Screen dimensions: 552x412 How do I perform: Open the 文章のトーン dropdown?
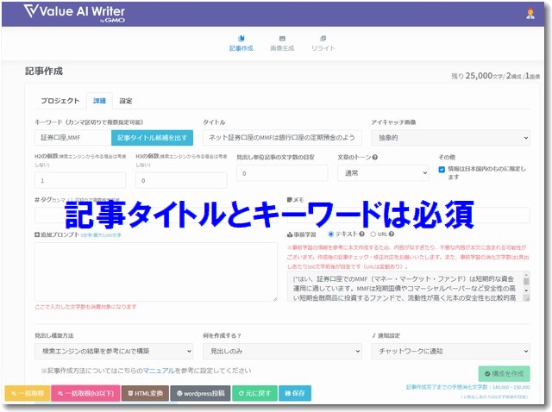point(383,173)
